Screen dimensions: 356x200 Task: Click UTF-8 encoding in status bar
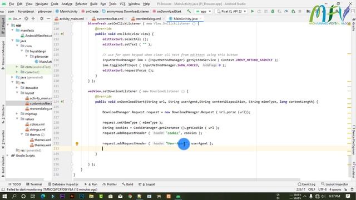(x=322, y=189)
